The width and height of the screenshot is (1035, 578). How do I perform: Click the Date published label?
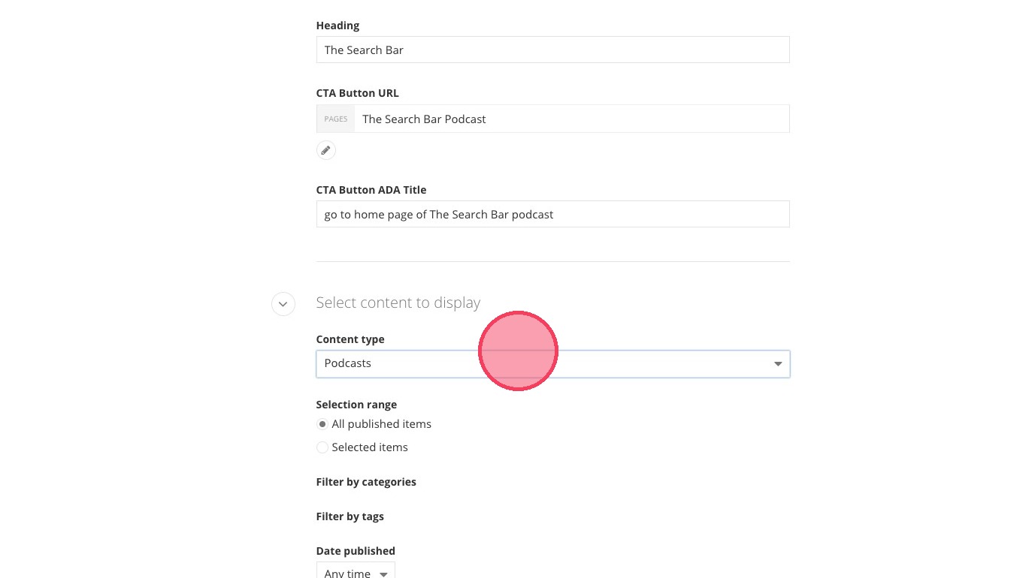click(356, 551)
